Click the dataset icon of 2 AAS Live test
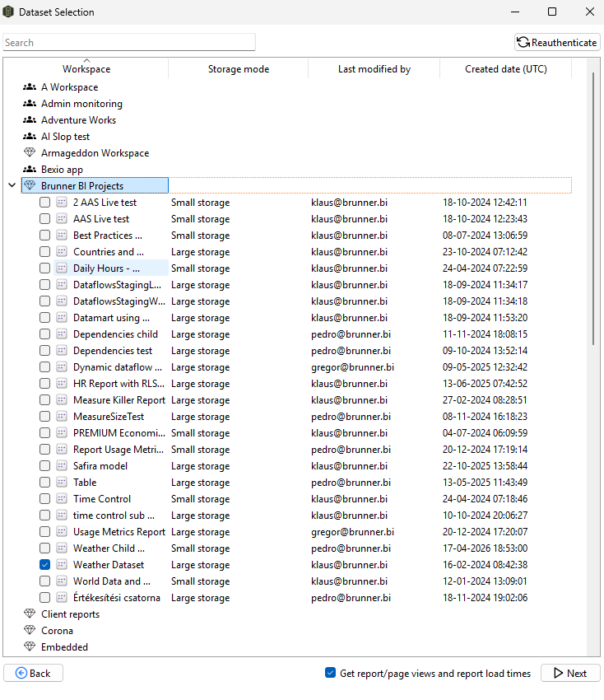Viewport: 604px width, 700px height. 62,203
